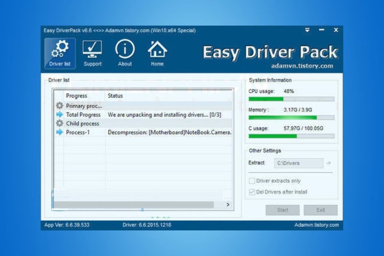Select the Primary proc... row
384x256 pixels.
click(143, 106)
